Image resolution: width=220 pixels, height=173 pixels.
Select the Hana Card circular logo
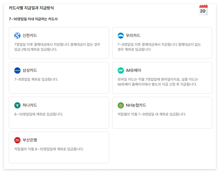coord(17,105)
